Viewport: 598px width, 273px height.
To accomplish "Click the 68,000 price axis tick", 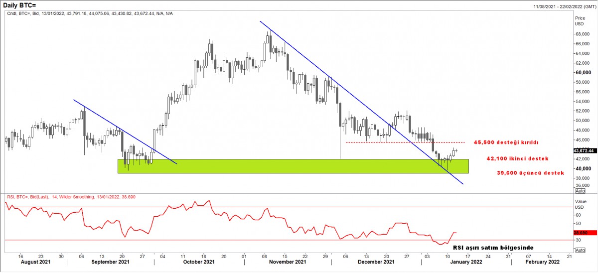I will pos(583,34).
